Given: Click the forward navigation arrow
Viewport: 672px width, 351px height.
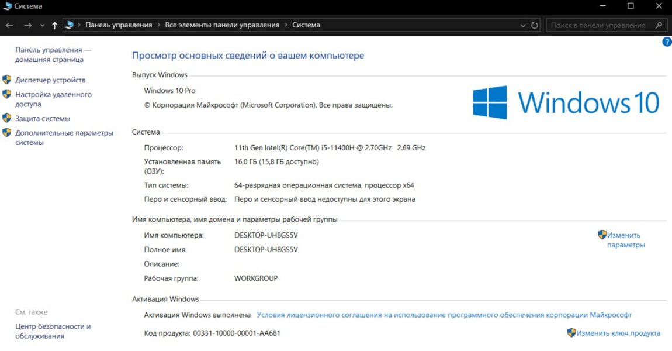Looking at the screenshot, I should coord(27,25).
